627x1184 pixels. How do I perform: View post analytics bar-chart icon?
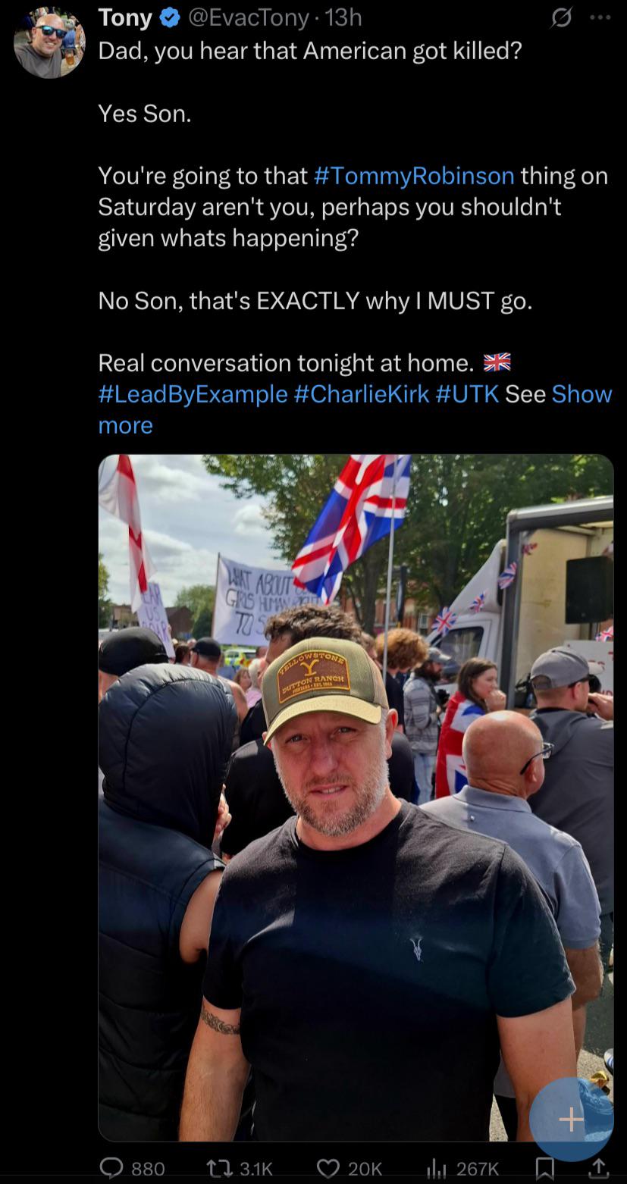[435, 1168]
